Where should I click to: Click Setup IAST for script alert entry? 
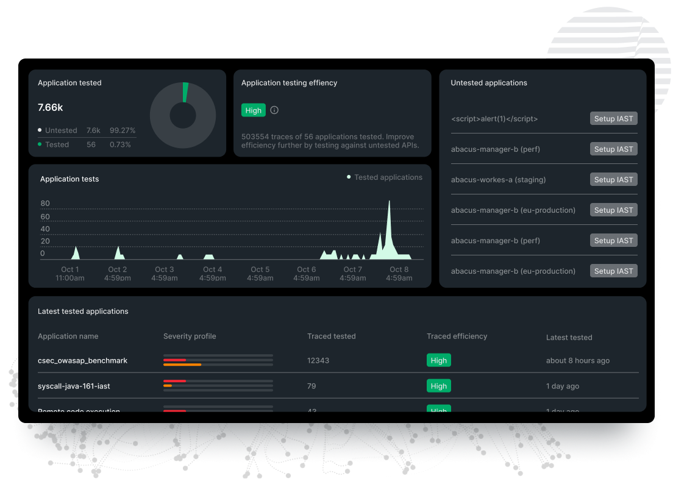(613, 118)
